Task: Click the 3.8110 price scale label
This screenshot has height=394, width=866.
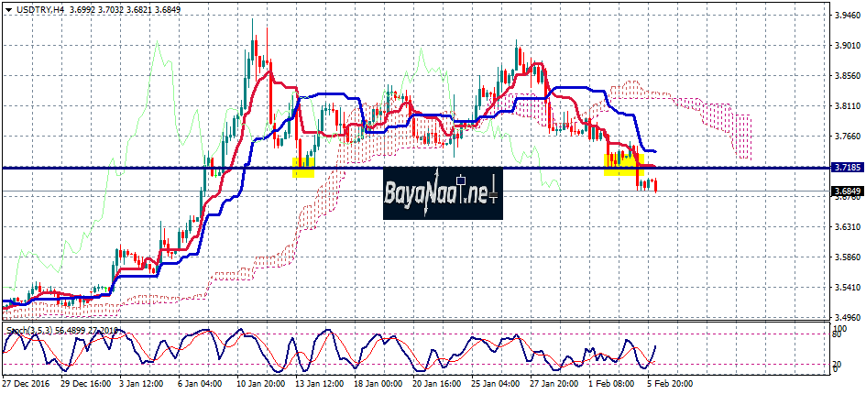Action: point(845,106)
